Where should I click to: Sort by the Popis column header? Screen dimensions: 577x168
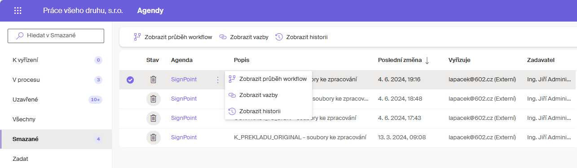pyautogui.click(x=242, y=60)
